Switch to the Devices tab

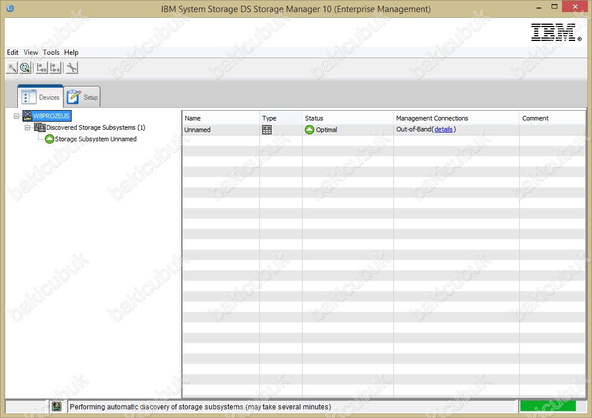point(40,97)
